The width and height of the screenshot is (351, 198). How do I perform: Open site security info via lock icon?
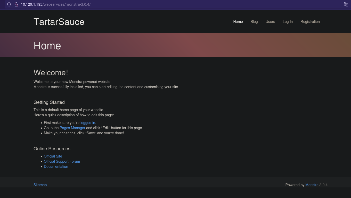16,4
